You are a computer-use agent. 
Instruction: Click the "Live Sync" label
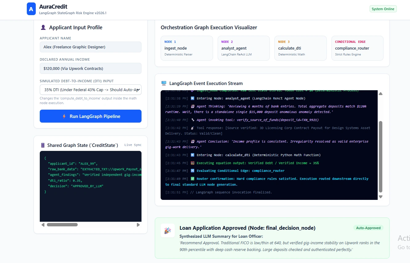[x=133, y=145]
